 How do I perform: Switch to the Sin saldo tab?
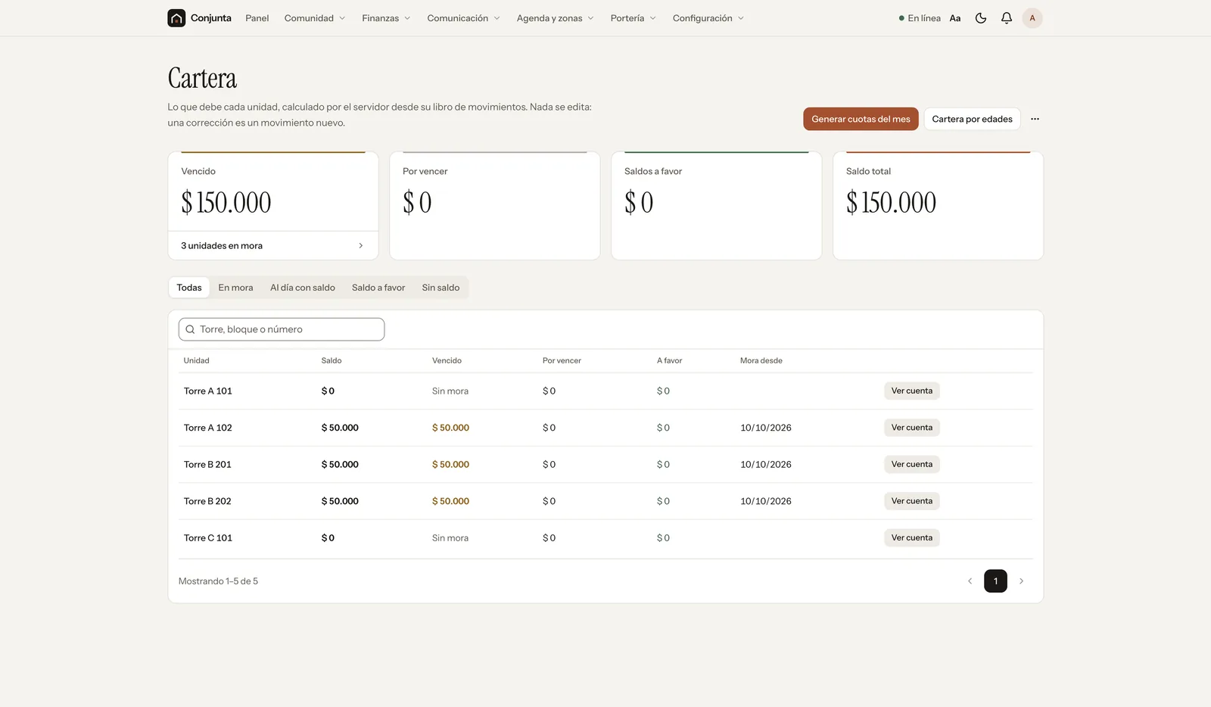pos(441,288)
